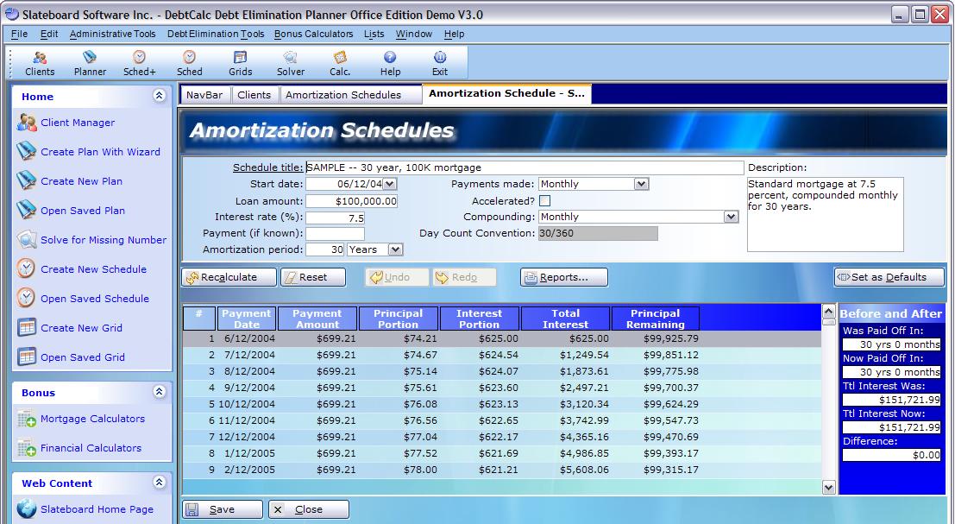The image size is (955, 524).
Task: Open the Sched+ toolbar icon
Action: [x=139, y=63]
